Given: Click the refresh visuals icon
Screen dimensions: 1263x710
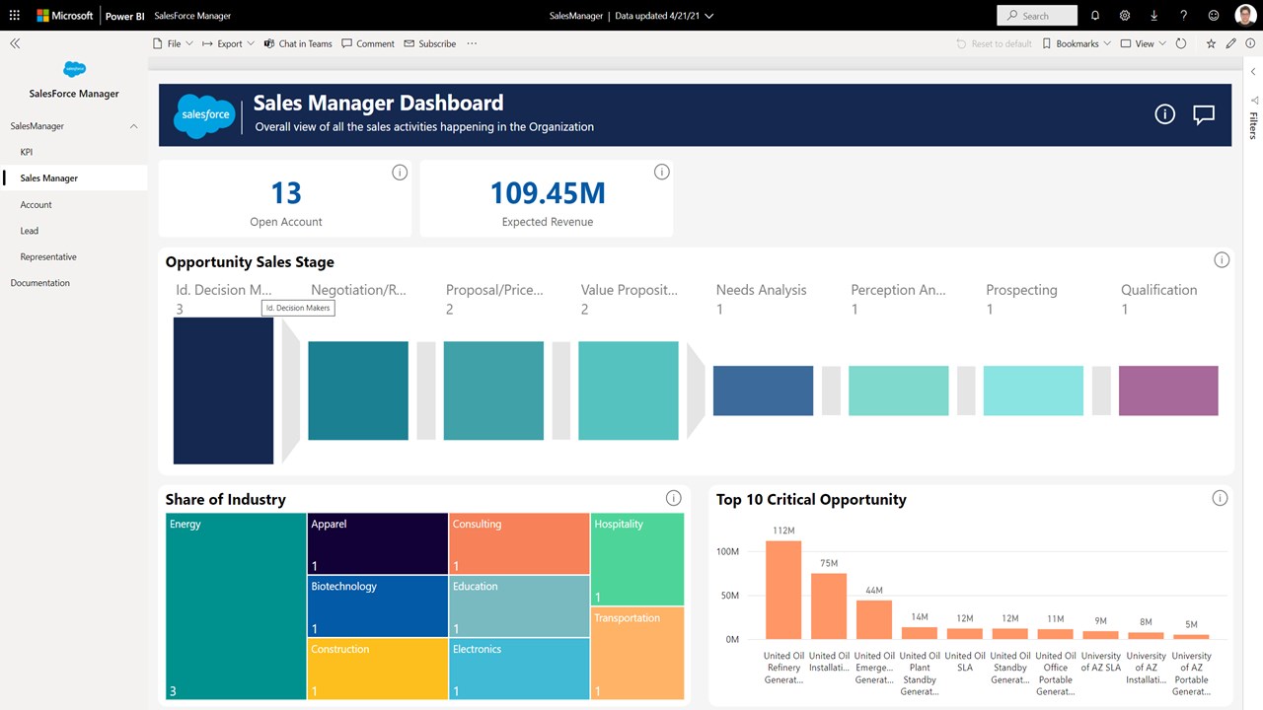Looking at the screenshot, I should [1181, 43].
